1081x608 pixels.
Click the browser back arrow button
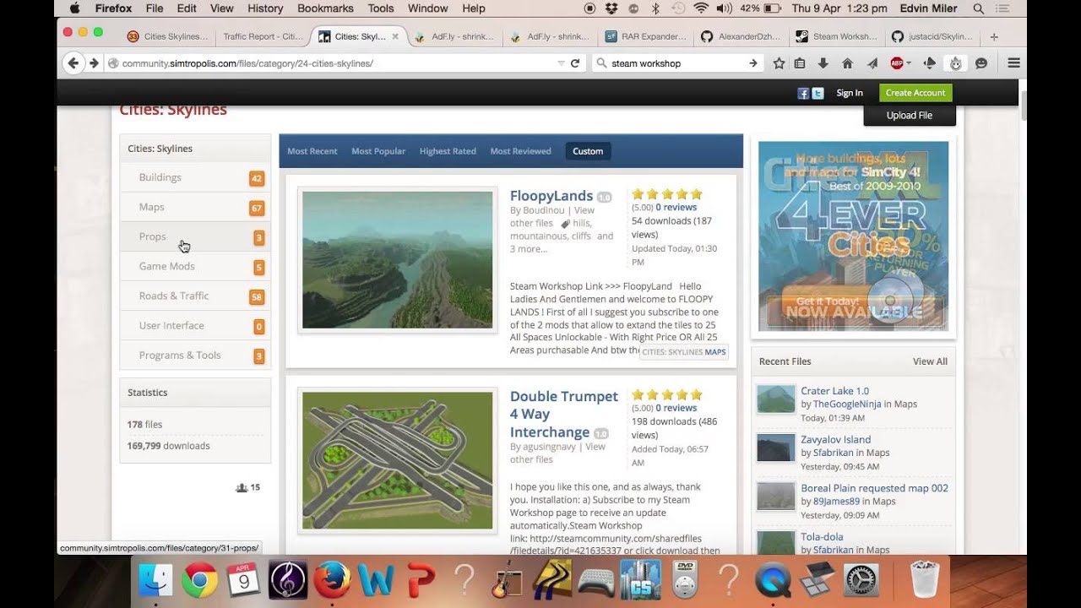point(73,62)
